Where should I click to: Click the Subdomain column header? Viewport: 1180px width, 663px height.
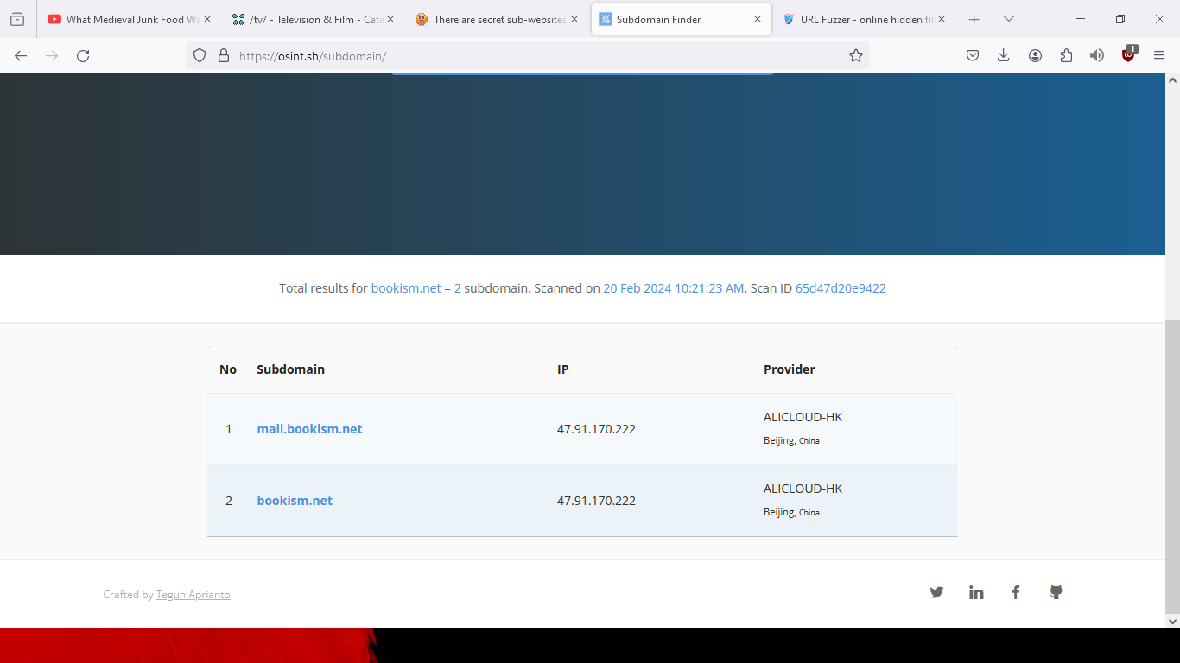point(291,369)
